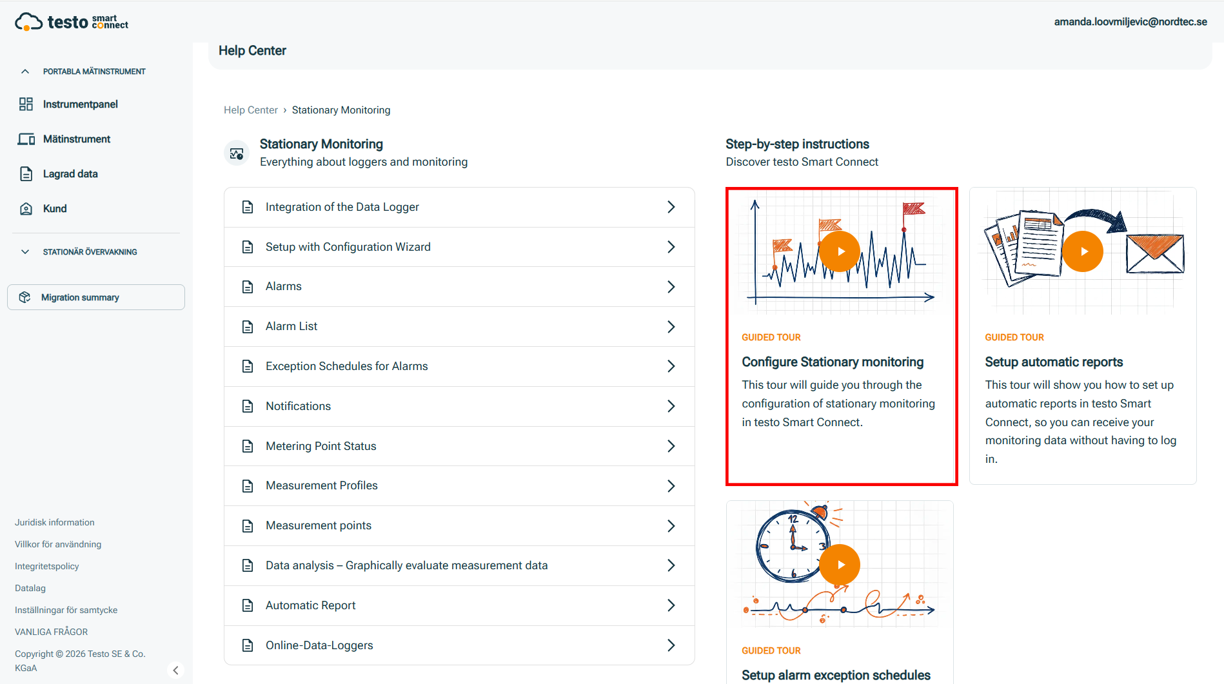This screenshot has width=1224, height=684.
Task: Open Measurement Profiles chevron
Action: pyautogui.click(x=671, y=486)
